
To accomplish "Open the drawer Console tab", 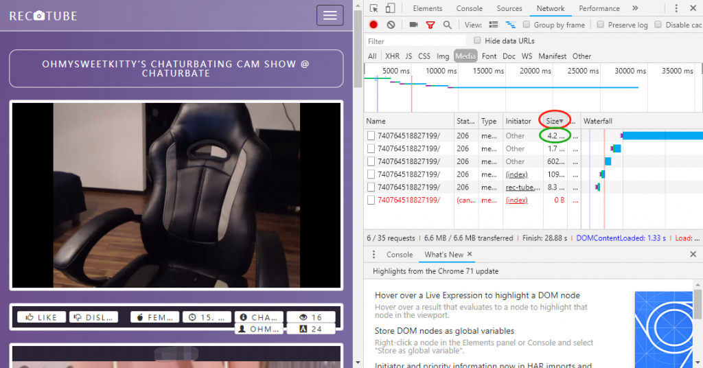I will coord(400,255).
